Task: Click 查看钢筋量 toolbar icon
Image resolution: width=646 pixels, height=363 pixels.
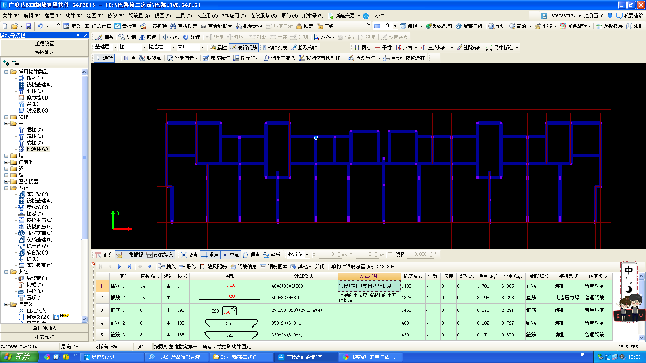Action: click(216, 26)
